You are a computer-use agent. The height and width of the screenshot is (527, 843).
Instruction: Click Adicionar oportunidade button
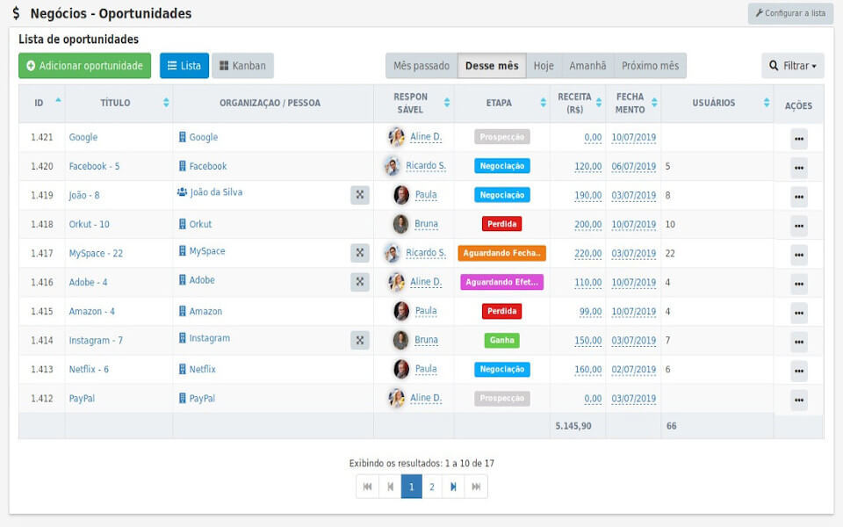point(84,66)
